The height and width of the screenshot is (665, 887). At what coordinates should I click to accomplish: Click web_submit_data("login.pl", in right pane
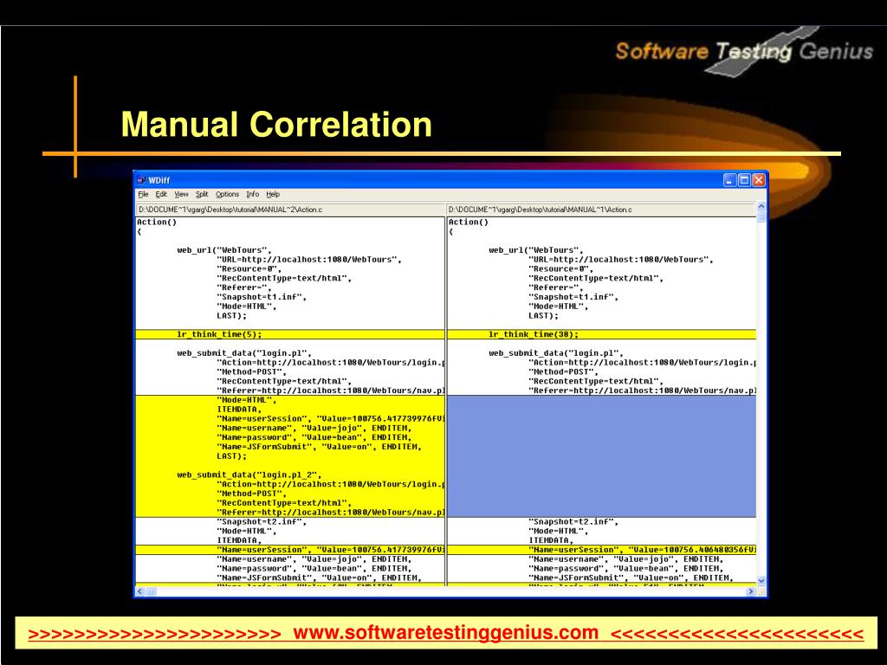555,353
